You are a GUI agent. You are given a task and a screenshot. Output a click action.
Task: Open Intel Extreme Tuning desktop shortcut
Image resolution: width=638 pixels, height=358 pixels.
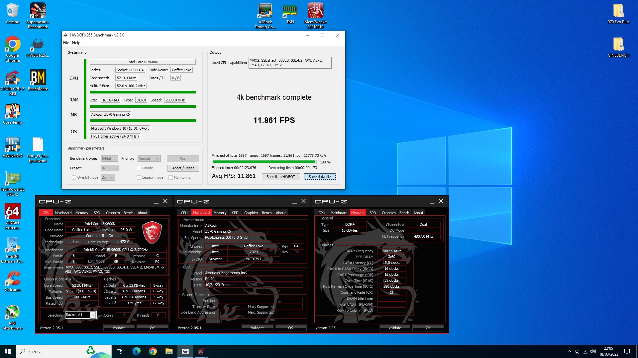13,250
